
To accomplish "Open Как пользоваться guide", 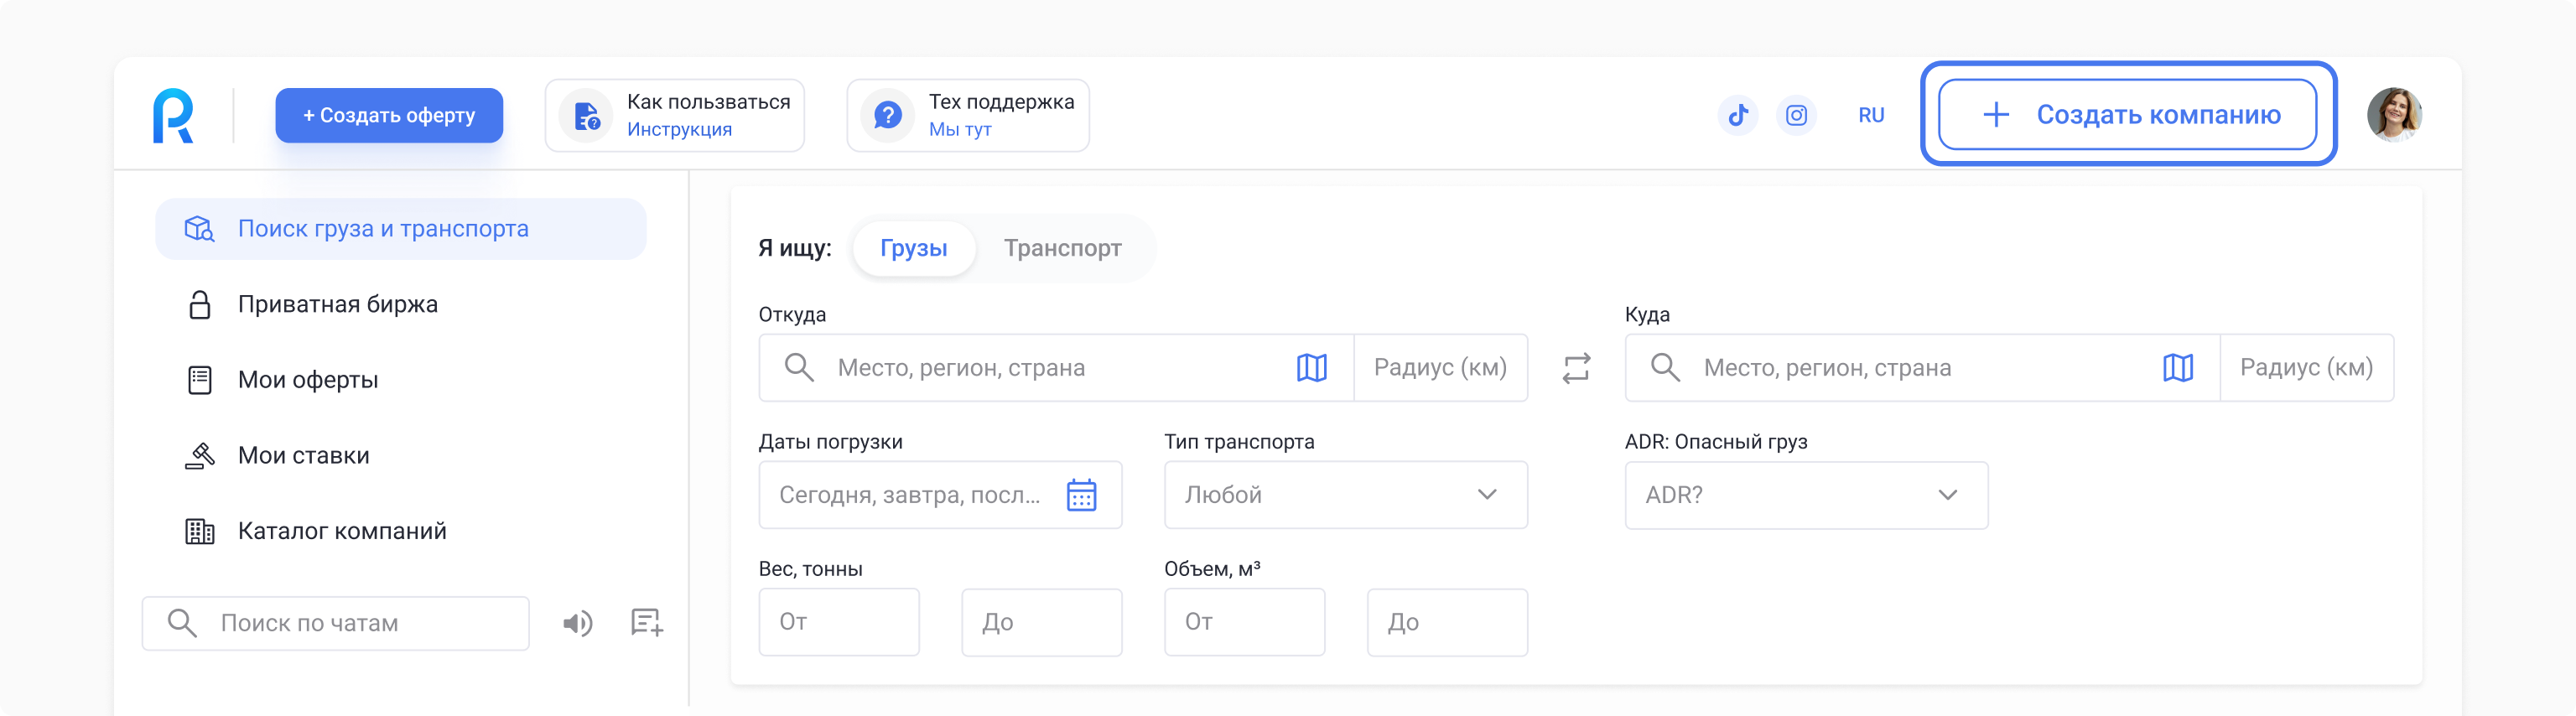I will [674, 116].
